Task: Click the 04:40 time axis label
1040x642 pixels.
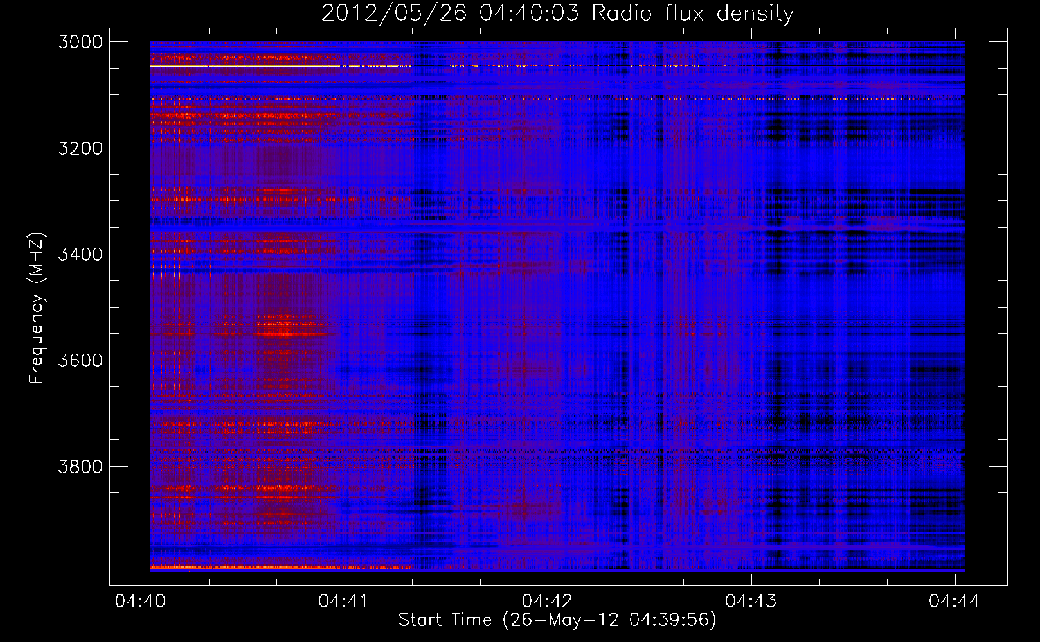Action: (x=140, y=601)
